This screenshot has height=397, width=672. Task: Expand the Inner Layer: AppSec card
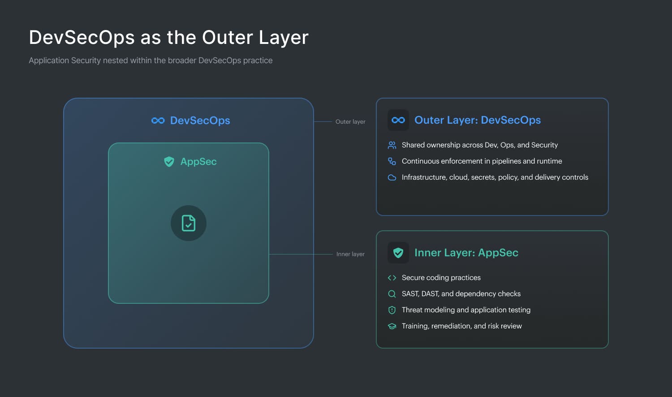pos(492,289)
